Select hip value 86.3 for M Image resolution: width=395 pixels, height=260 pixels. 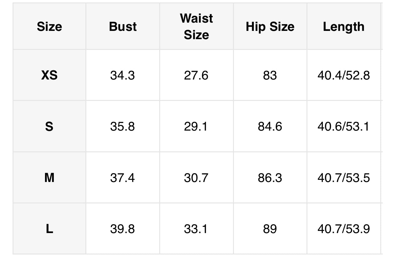coord(270,177)
